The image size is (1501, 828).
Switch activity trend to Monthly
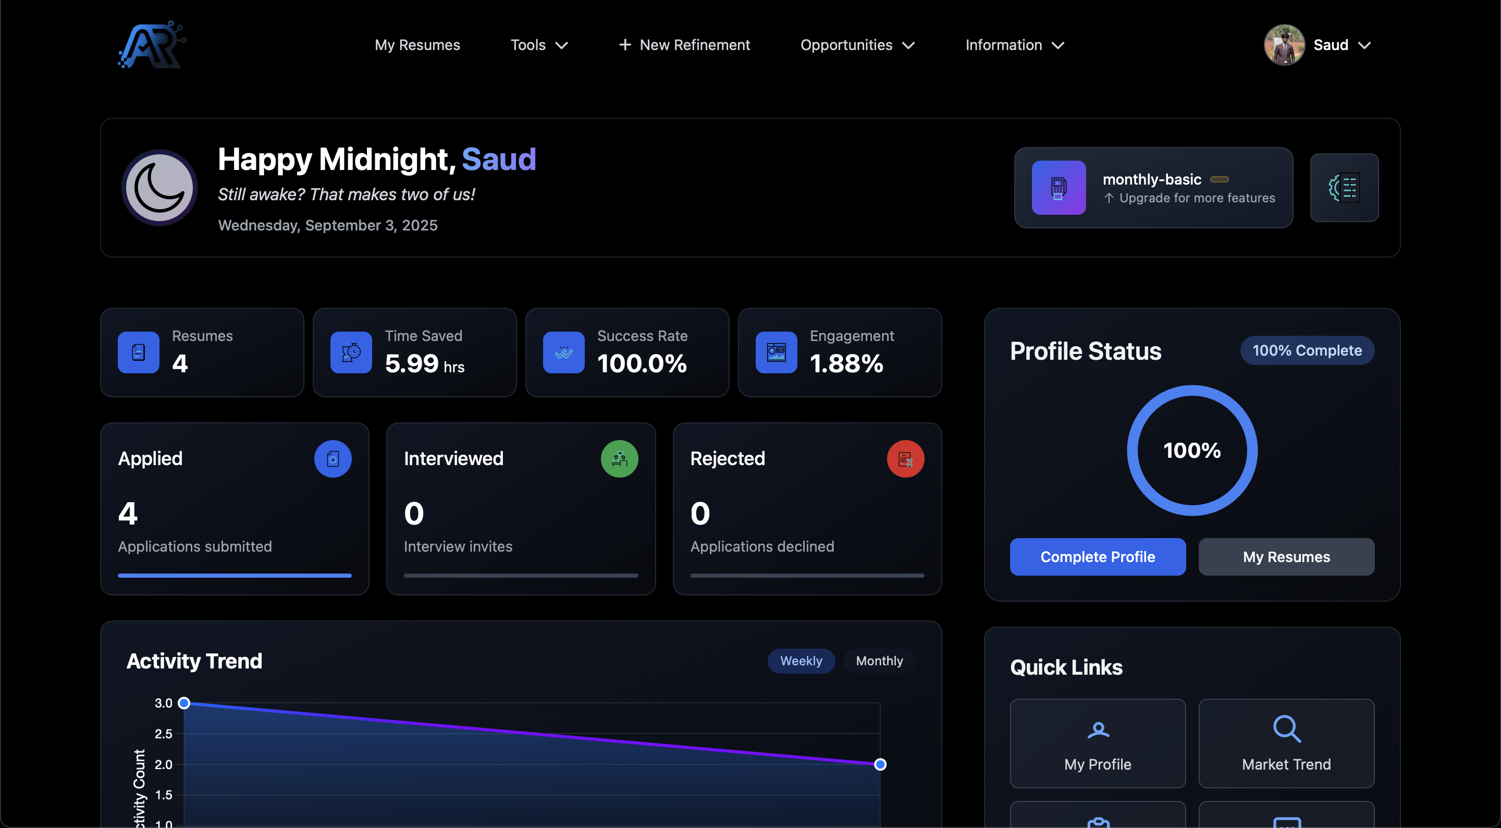879,661
